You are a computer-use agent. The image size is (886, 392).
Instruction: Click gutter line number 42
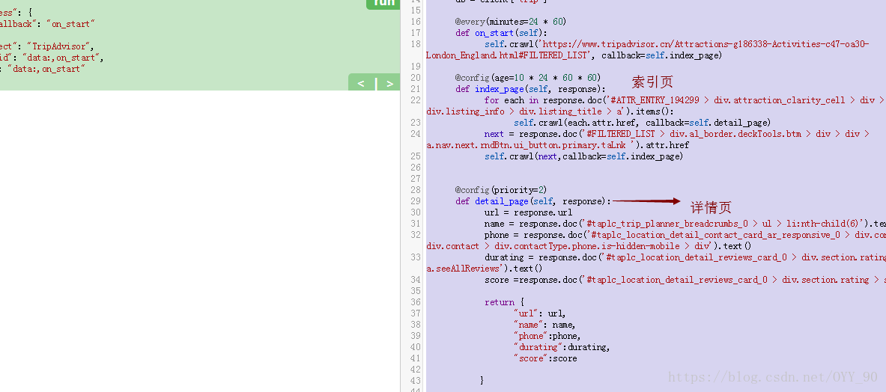tap(416, 370)
